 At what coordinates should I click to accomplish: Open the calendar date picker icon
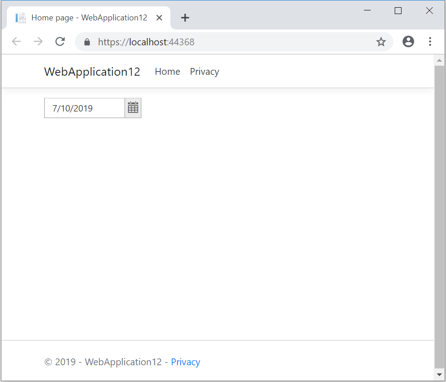click(x=133, y=108)
